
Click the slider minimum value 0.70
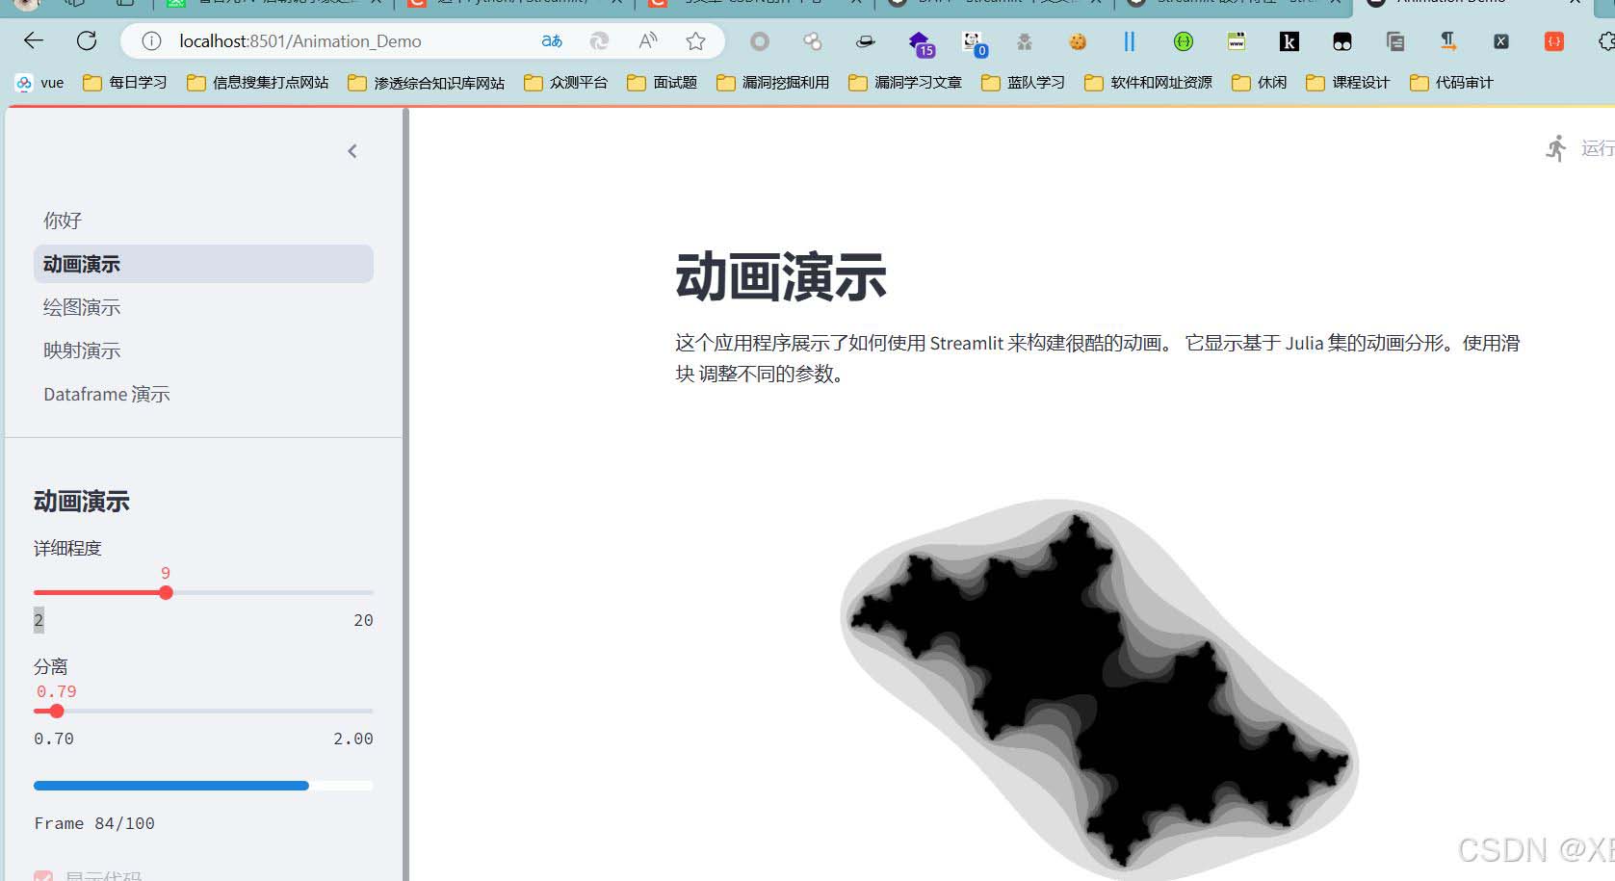pyautogui.click(x=54, y=738)
